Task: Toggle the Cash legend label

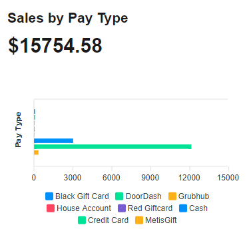Action: (198, 208)
